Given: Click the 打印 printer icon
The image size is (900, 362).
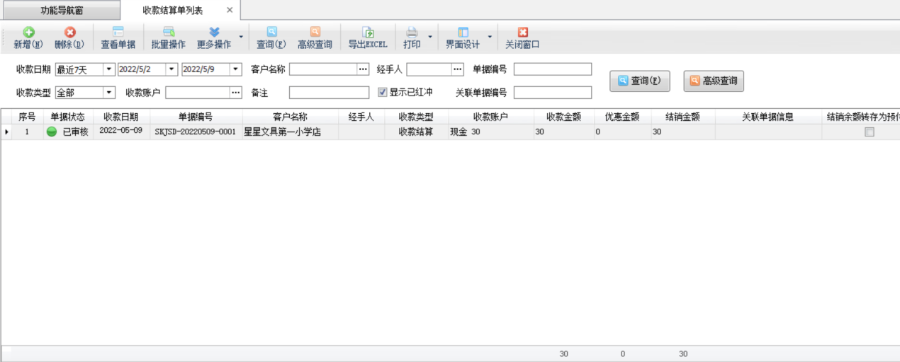Looking at the screenshot, I should tap(412, 33).
